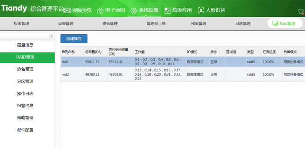
Task: Open 磁盘信息 in the sidebar
Action: pyautogui.click(x=25, y=45)
